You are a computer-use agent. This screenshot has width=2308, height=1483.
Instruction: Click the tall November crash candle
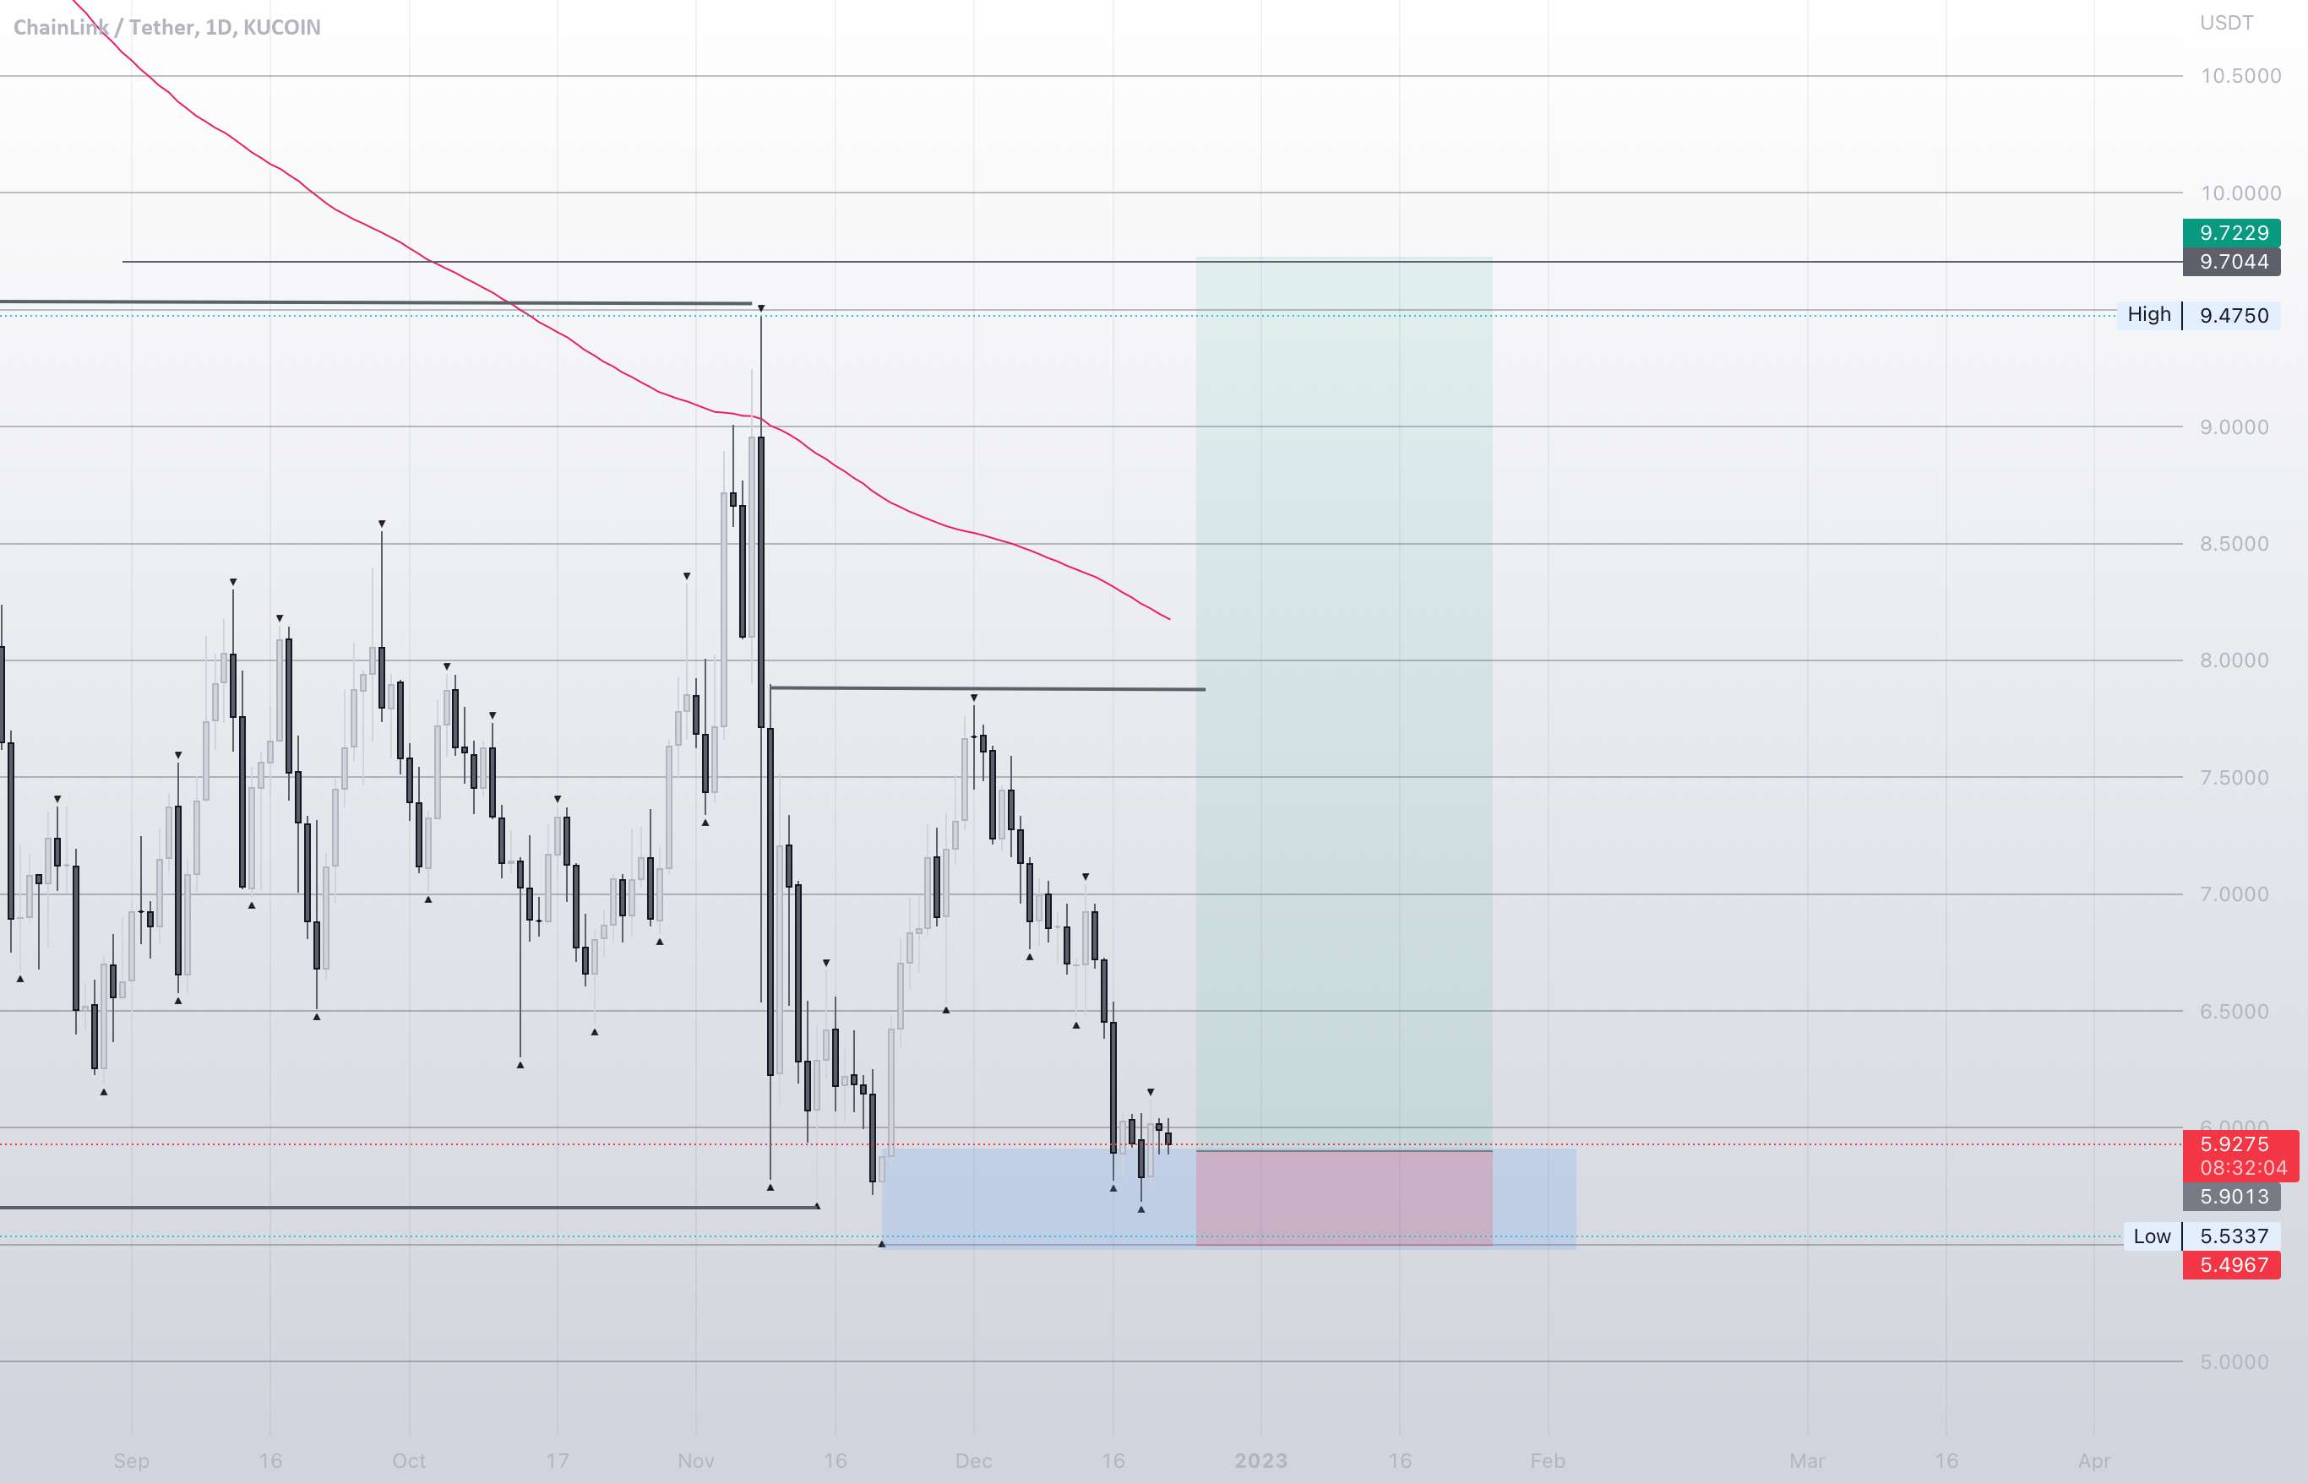click(770, 900)
